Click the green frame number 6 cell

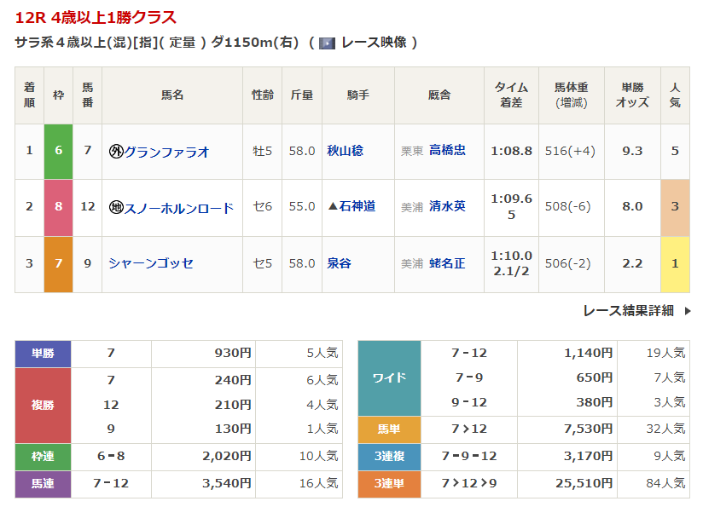(58, 151)
